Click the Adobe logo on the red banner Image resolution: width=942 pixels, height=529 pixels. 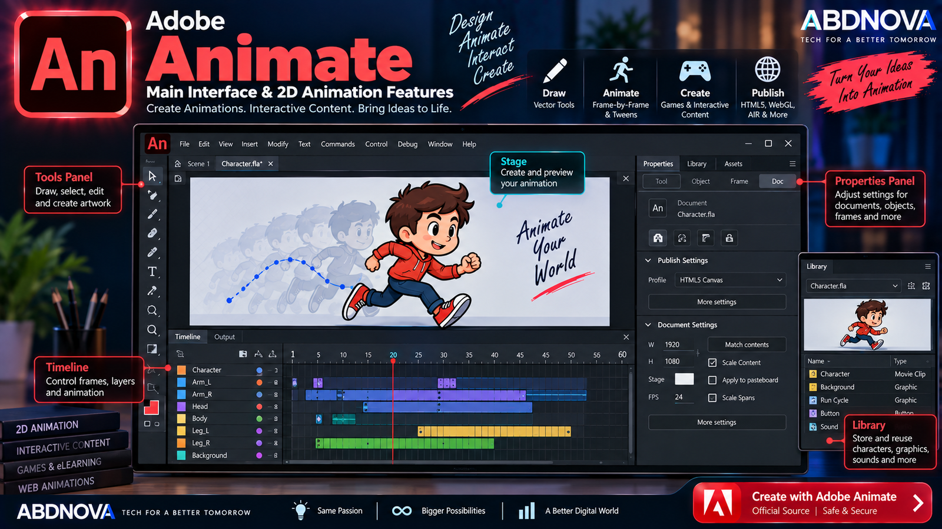718,503
